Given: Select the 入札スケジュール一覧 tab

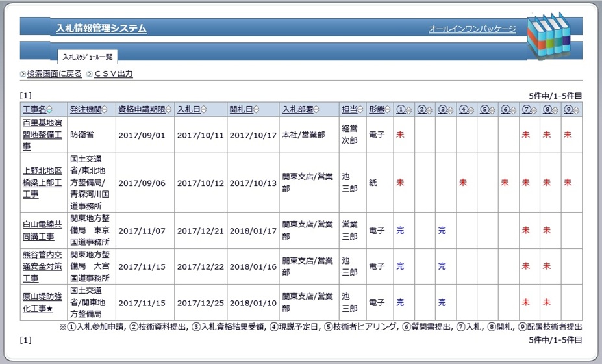Looking at the screenshot, I should (88, 57).
